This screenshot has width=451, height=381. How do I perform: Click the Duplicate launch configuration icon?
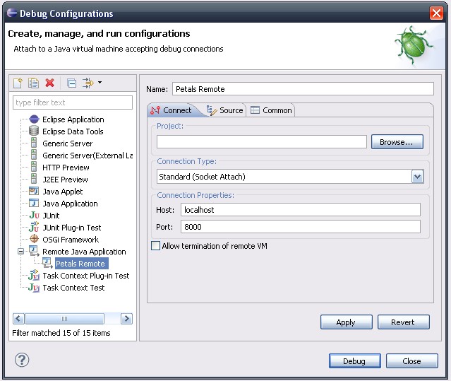click(34, 83)
